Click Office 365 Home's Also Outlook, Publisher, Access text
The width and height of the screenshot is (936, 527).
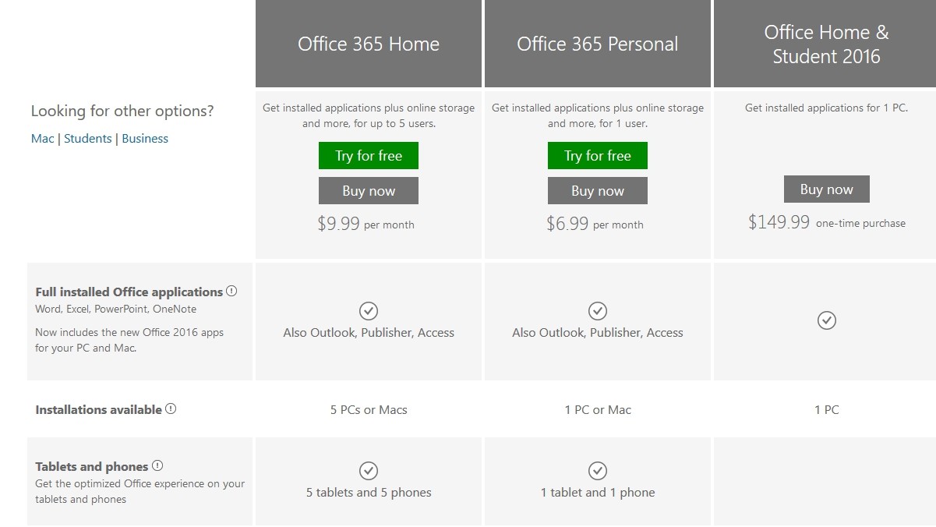point(369,333)
